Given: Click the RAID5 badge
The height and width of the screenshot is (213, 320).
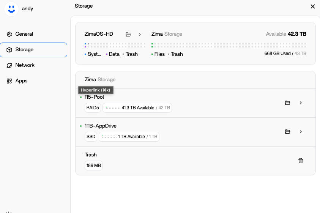Looking at the screenshot, I should [x=93, y=108].
